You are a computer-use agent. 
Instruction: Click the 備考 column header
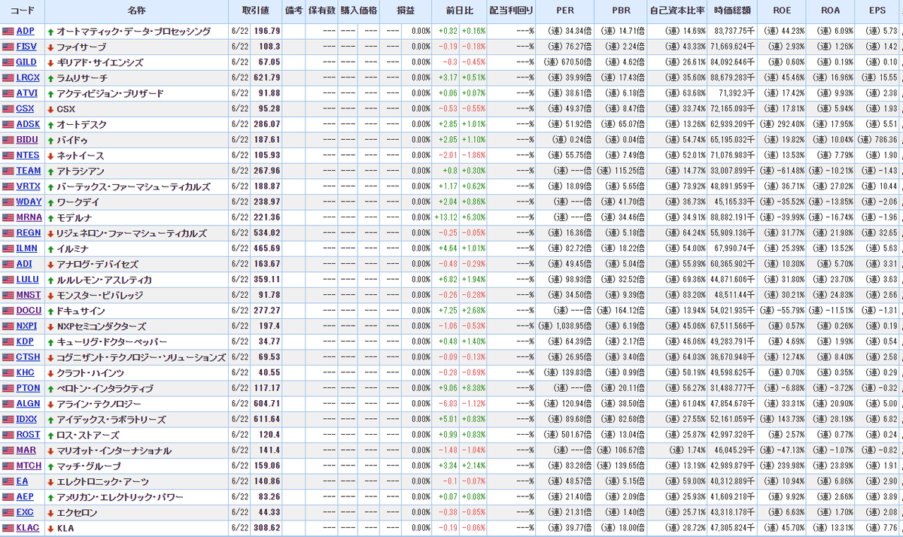[294, 11]
